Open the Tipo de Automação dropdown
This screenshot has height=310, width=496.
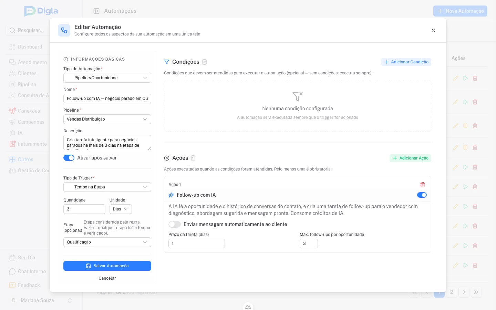107,78
